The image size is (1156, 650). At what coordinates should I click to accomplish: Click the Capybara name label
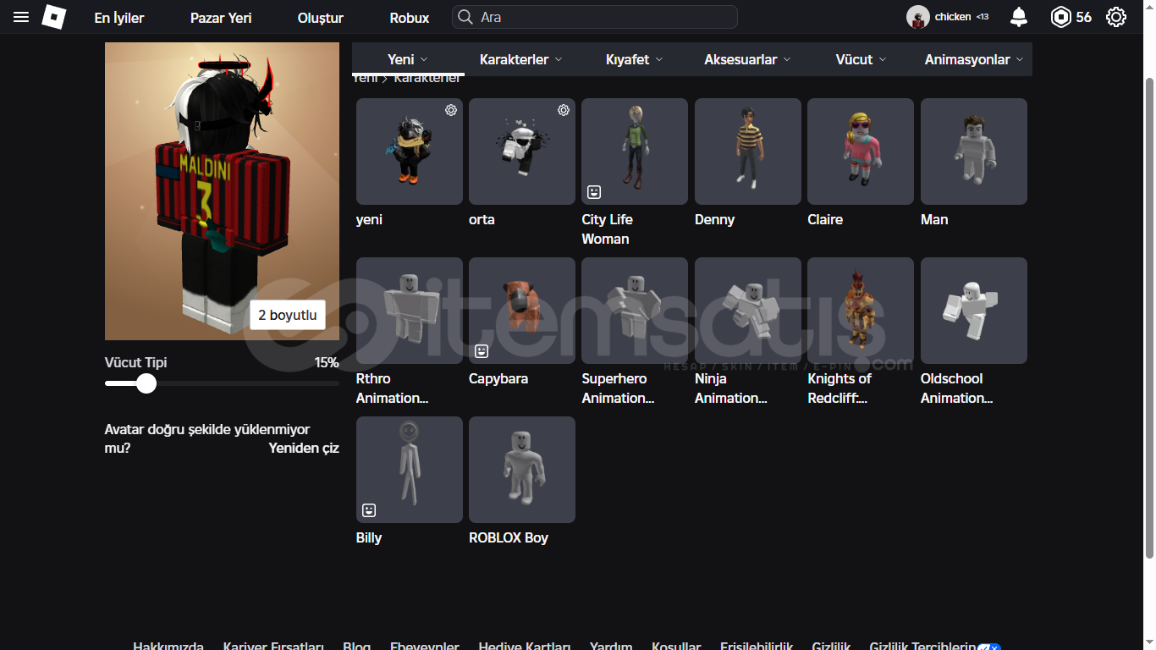click(x=498, y=378)
